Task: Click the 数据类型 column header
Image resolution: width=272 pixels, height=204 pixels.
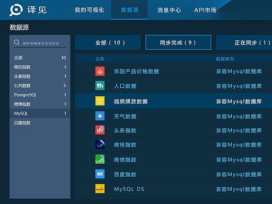Action: click(x=225, y=59)
